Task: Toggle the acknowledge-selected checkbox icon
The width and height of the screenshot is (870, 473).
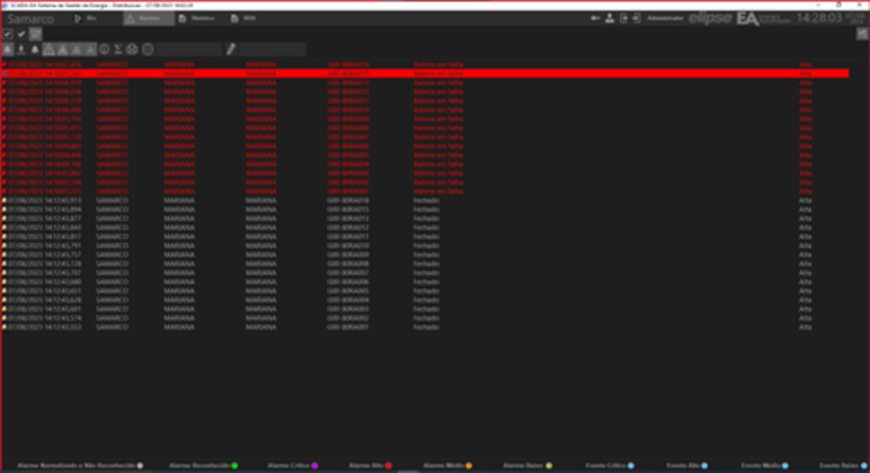Action: coord(8,34)
